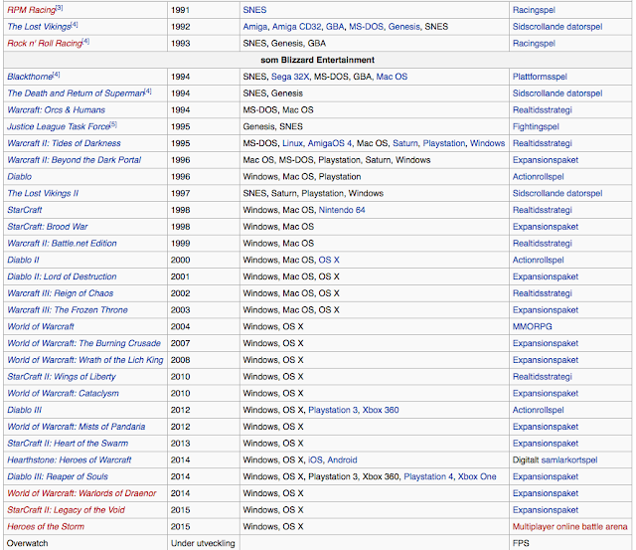Image resolution: width=636 pixels, height=550 pixels.
Task: Click Warcraft III: The Frozen Throne link
Action: (x=68, y=309)
